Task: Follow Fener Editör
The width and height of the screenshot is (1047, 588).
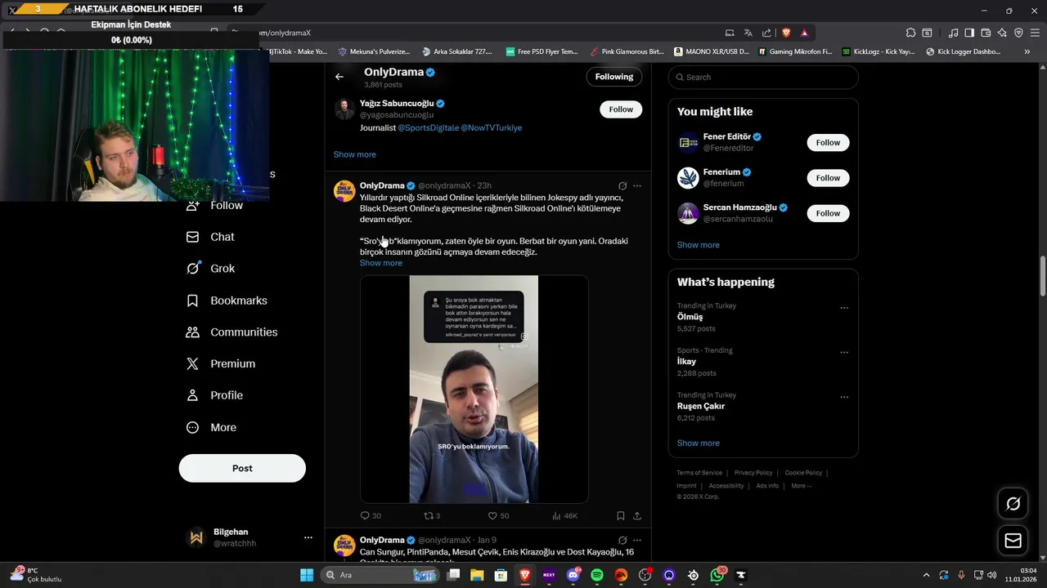Action: [x=828, y=143]
